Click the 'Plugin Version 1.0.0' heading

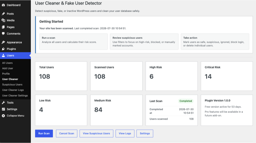pyautogui.click(x=217, y=100)
